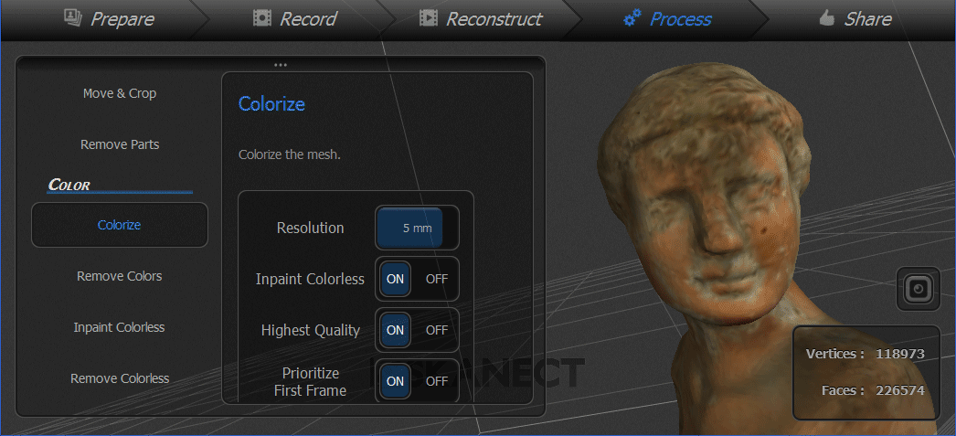956x436 pixels.
Task: Click the Reconstruct tab play icon
Action: click(x=428, y=18)
